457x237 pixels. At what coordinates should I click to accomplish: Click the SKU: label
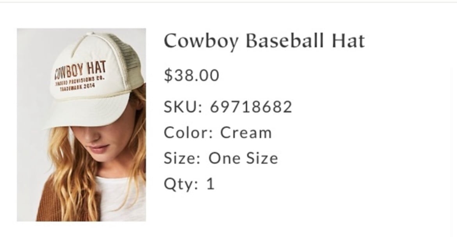tap(183, 107)
